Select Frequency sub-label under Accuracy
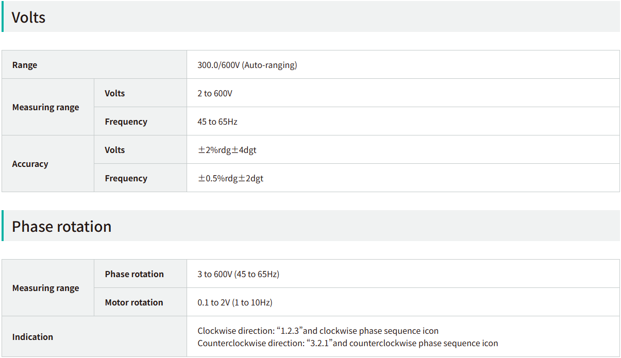 (126, 178)
